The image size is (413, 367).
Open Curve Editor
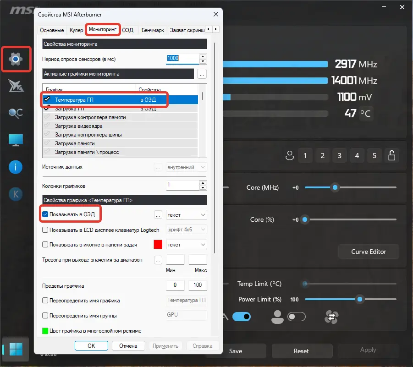[x=369, y=252]
